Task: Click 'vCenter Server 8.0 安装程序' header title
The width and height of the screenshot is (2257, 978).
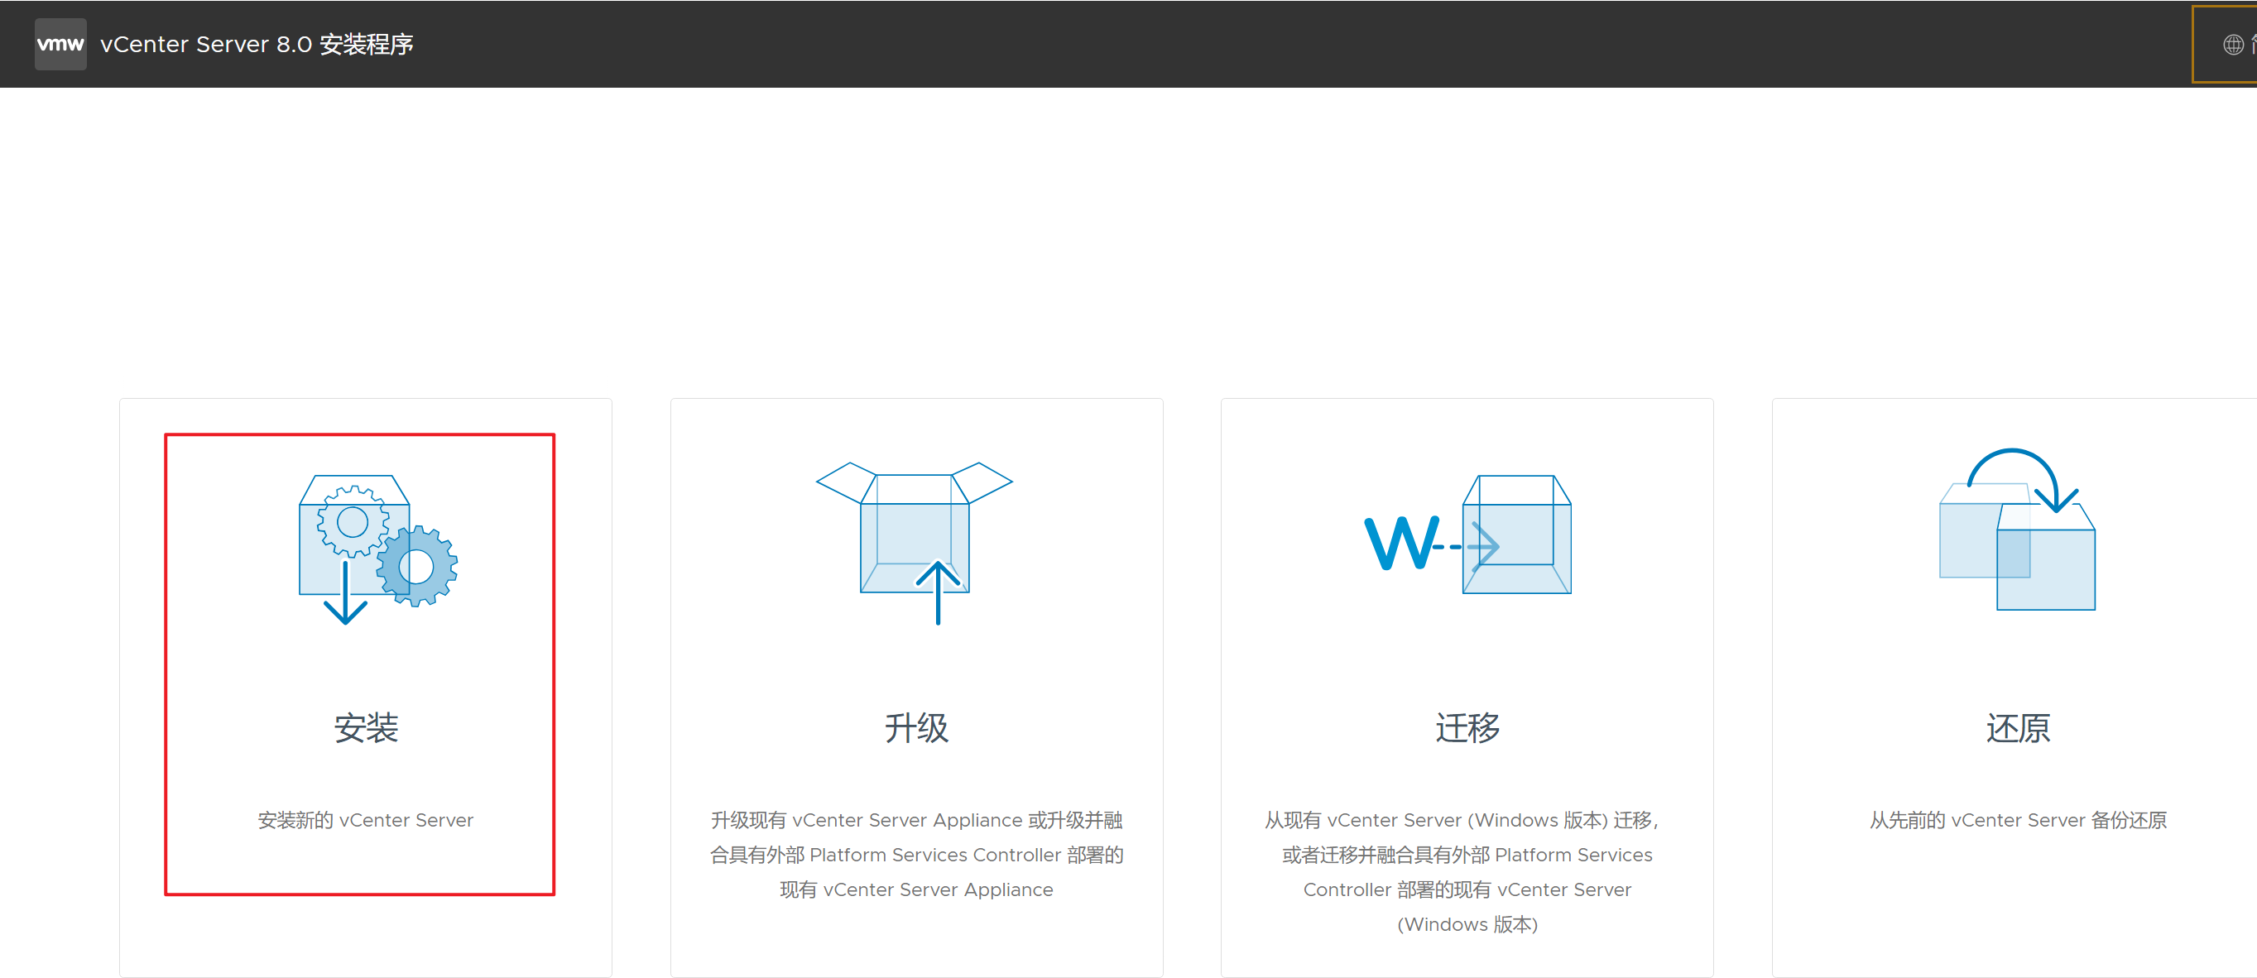Action: coord(257,44)
